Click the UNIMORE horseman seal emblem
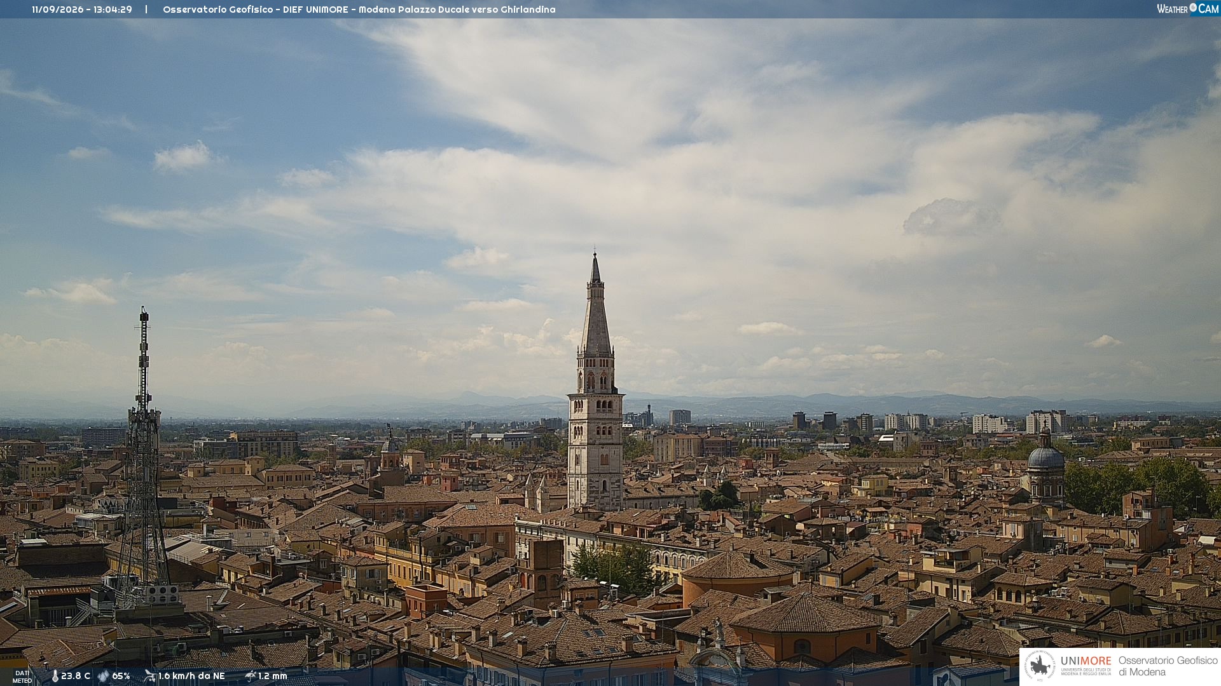Screen dimensions: 1221x686 1040,666
